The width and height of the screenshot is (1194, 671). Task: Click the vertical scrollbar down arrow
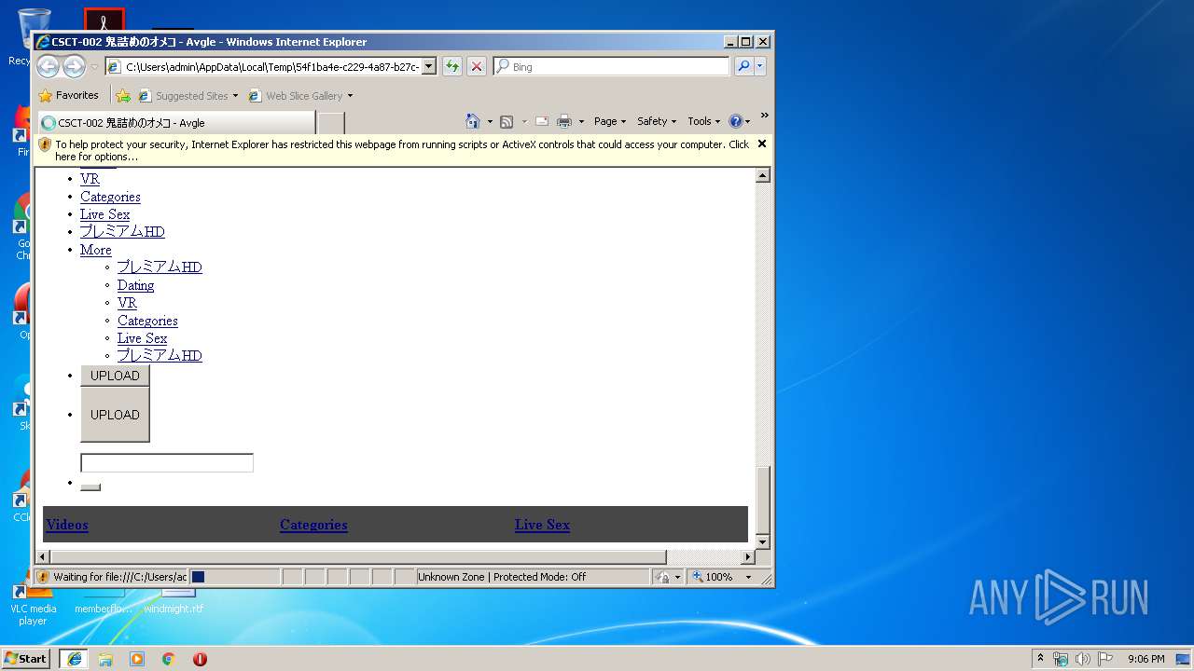coord(762,542)
